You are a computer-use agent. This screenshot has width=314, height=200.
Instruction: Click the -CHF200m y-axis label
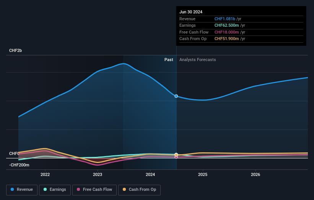(x=19, y=165)
